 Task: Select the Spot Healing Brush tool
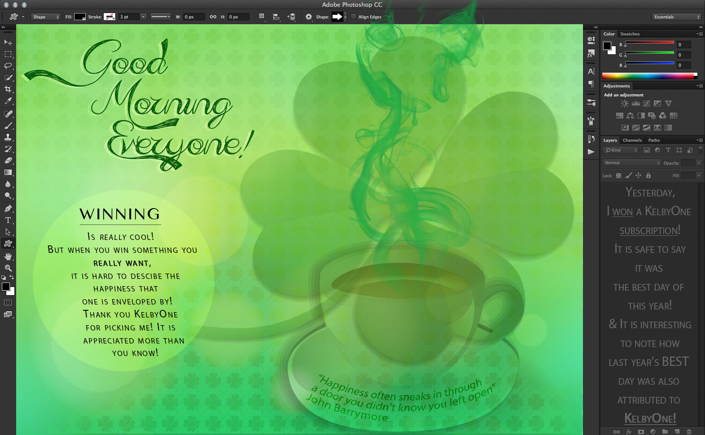click(x=8, y=114)
